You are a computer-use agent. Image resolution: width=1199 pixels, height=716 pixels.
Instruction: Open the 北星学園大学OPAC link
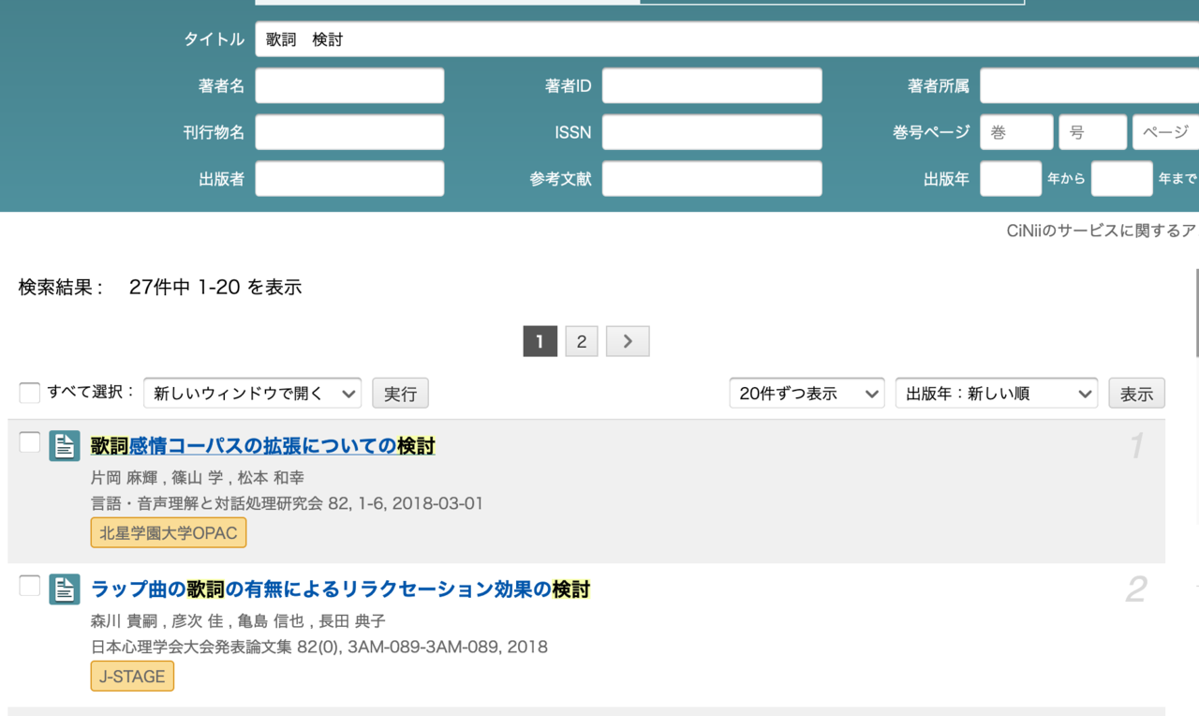[x=169, y=533]
